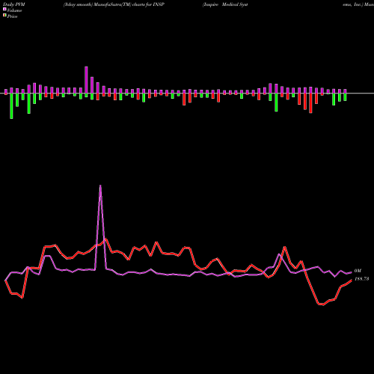Select the 'Volume' legend label
This screenshot has width=374, height=374.
point(14,10)
